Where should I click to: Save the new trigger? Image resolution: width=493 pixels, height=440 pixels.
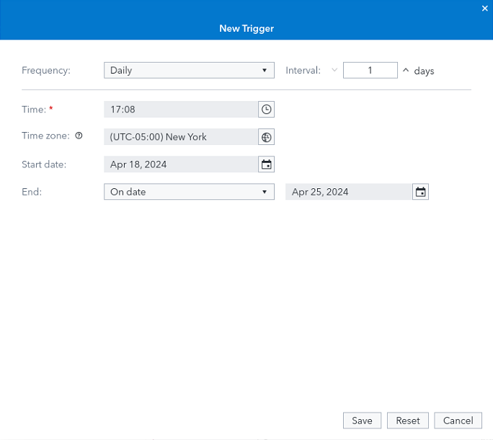point(362,421)
